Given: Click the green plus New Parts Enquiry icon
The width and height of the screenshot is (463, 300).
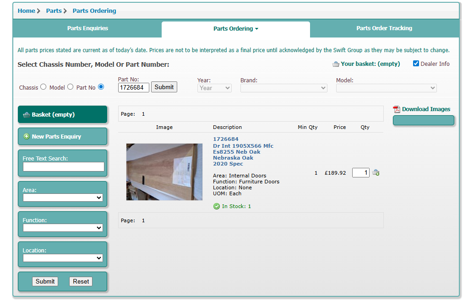Looking at the screenshot, I should (26, 136).
